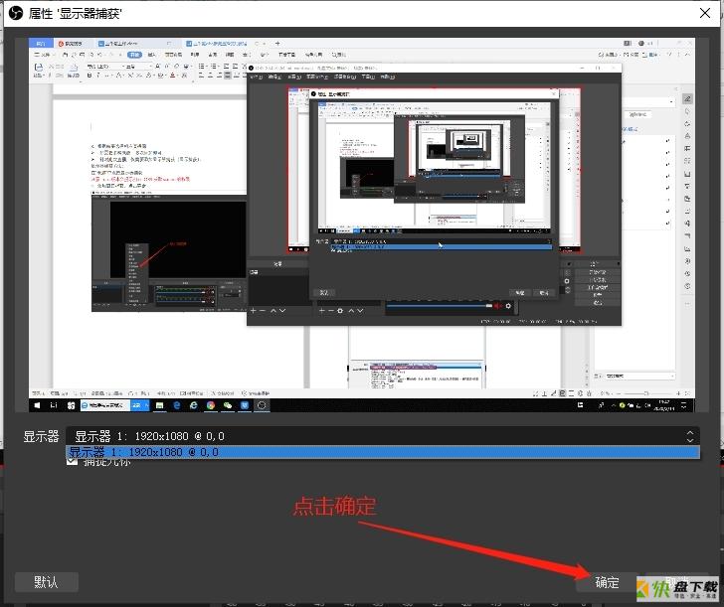Open the 显示器 display selection combo box
The height and width of the screenshot is (607, 724).
tap(383, 436)
